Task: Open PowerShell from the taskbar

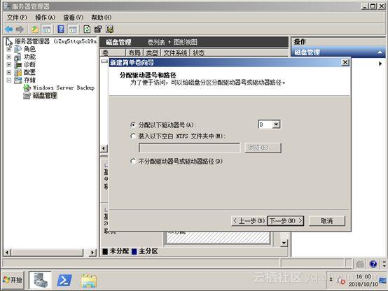Action: pos(64,280)
